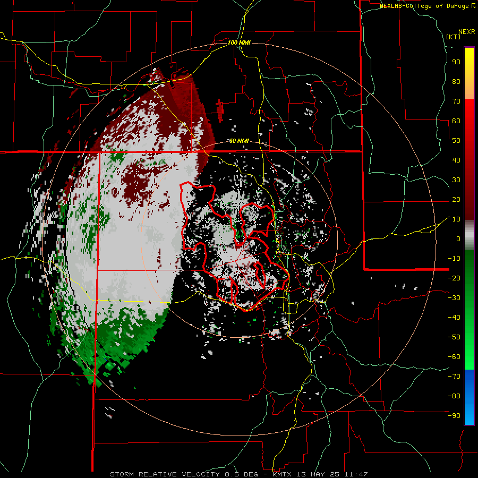This screenshot has width=478, height=478.
Task: Click the 80 value on velocity legend
Action: [456, 82]
